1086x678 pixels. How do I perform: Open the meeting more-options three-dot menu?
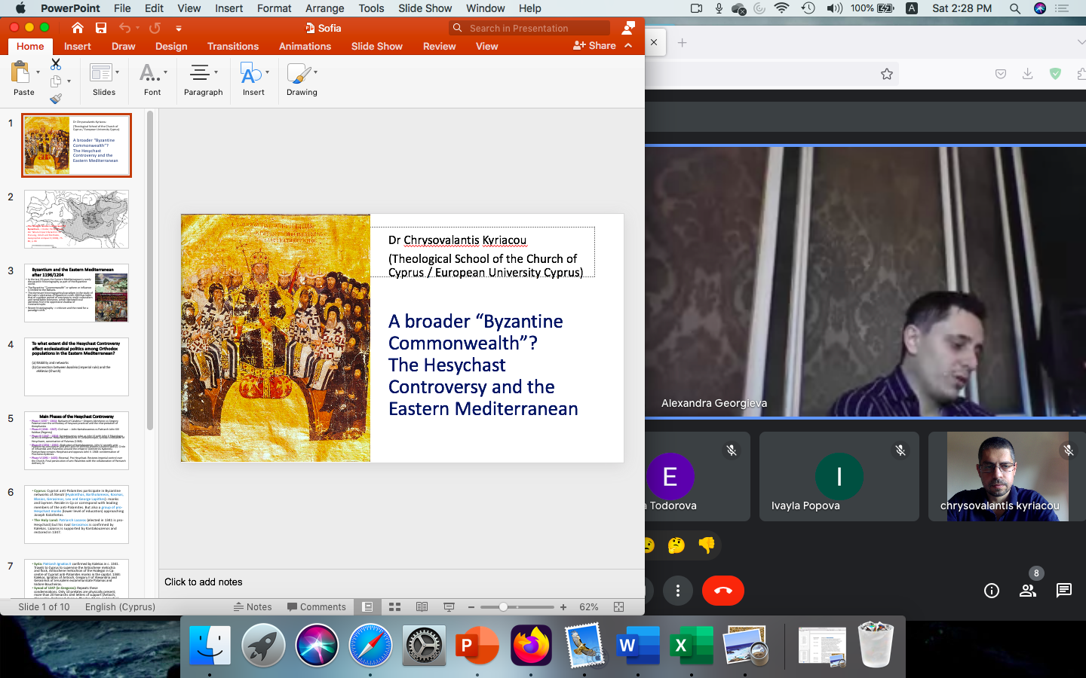[678, 591]
